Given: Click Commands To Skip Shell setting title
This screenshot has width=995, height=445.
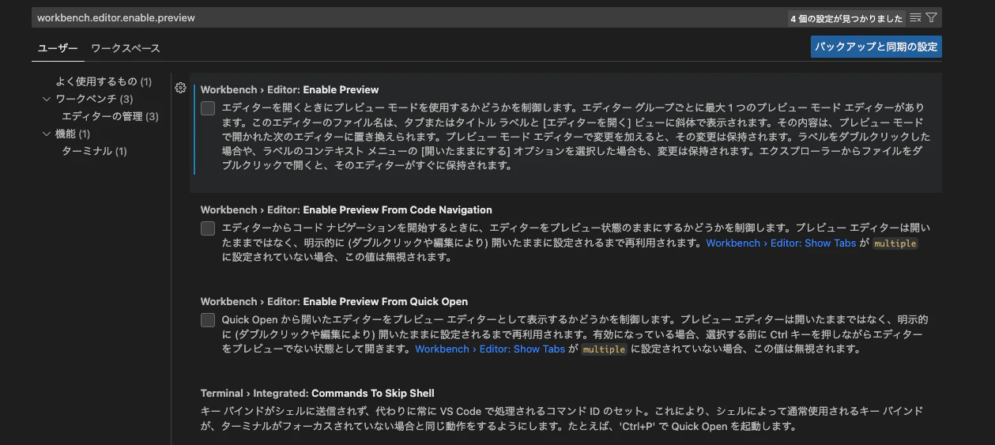Looking at the screenshot, I should click(317, 393).
